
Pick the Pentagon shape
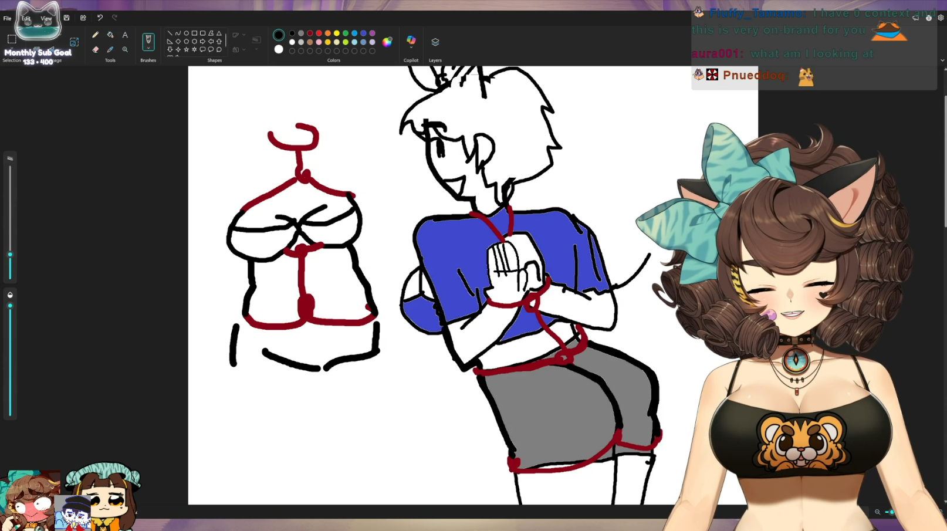click(186, 42)
